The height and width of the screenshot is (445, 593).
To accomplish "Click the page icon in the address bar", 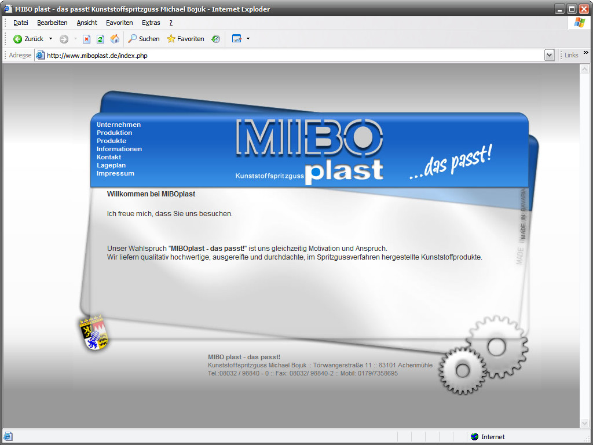I will click(x=40, y=55).
